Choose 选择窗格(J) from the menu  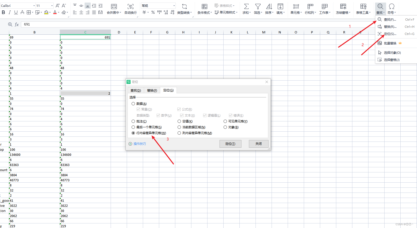point(396,60)
